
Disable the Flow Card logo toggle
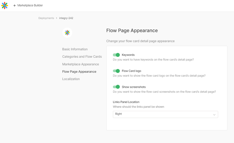coord(116,71)
